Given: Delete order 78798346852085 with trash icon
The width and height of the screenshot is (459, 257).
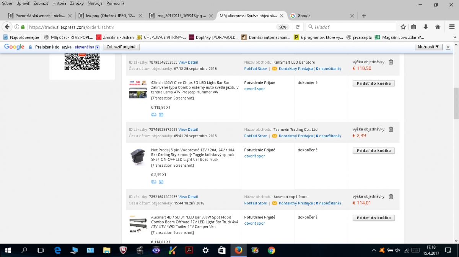Looking at the screenshot, I should tap(391, 62).
